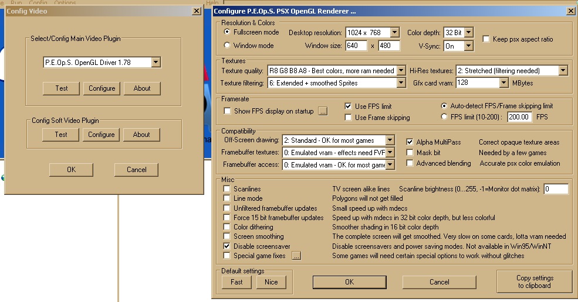Image resolution: width=578 pixels, height=302 pixels.
Task: Cancel the OpenGL Renderer configuration
Action: [439, 282]
